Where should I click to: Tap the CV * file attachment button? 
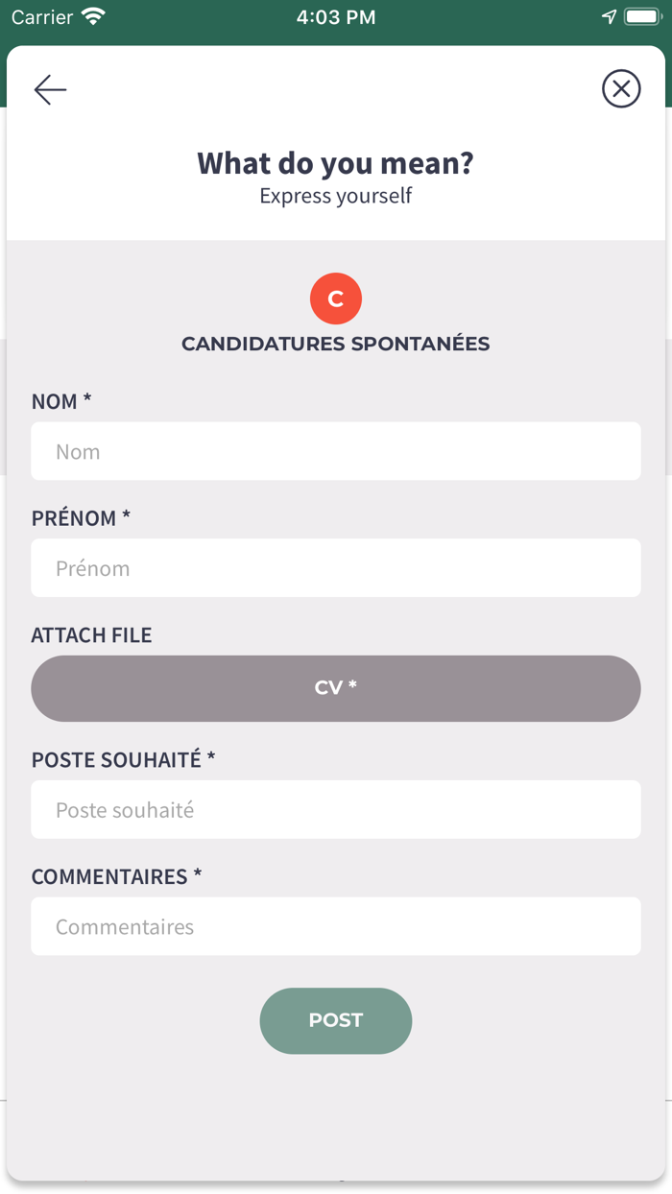tap(336, 688)
